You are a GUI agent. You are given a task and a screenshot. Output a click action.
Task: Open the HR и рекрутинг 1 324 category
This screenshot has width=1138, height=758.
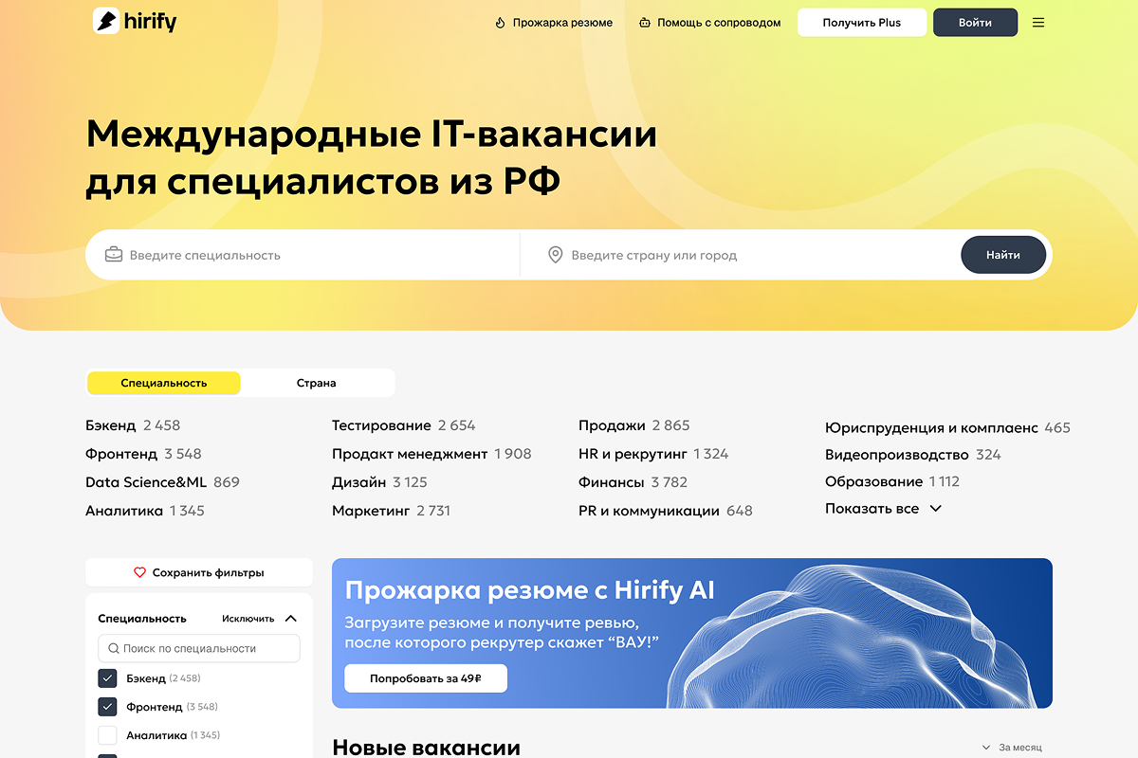653,454
